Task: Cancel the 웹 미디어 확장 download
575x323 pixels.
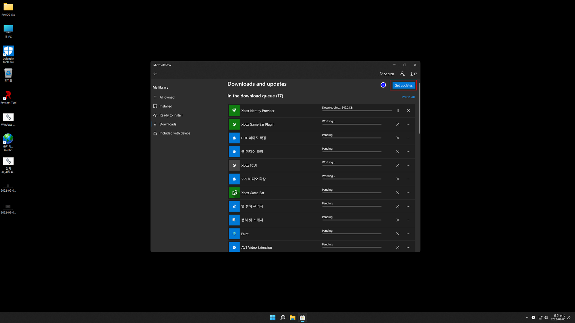Action: [x=398, y=152]
